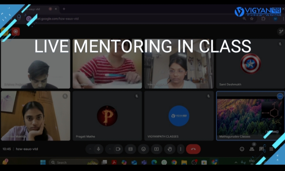Click the Mathsgurudev Classes tile options button

click(280, 96)
